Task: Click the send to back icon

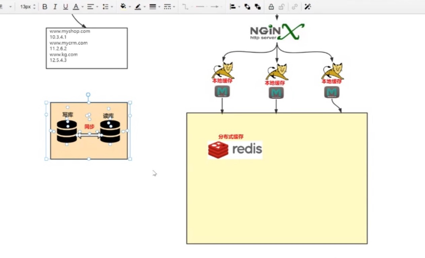Action: click(258, 7)
